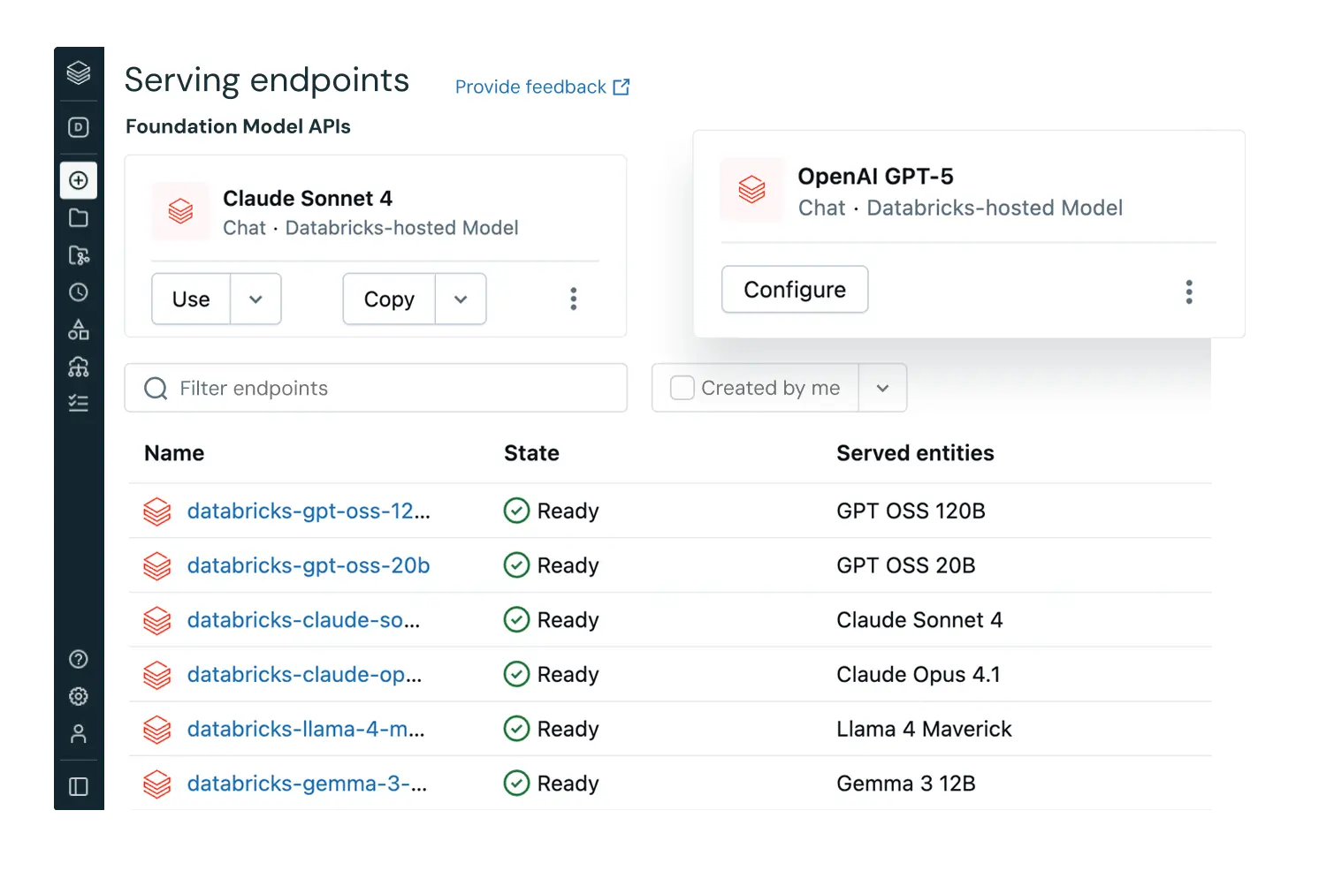Viewport: 1319px width, 871px height.
Task: Open the Catalog icon in the sidebar
Action: (x=78, y=329)
